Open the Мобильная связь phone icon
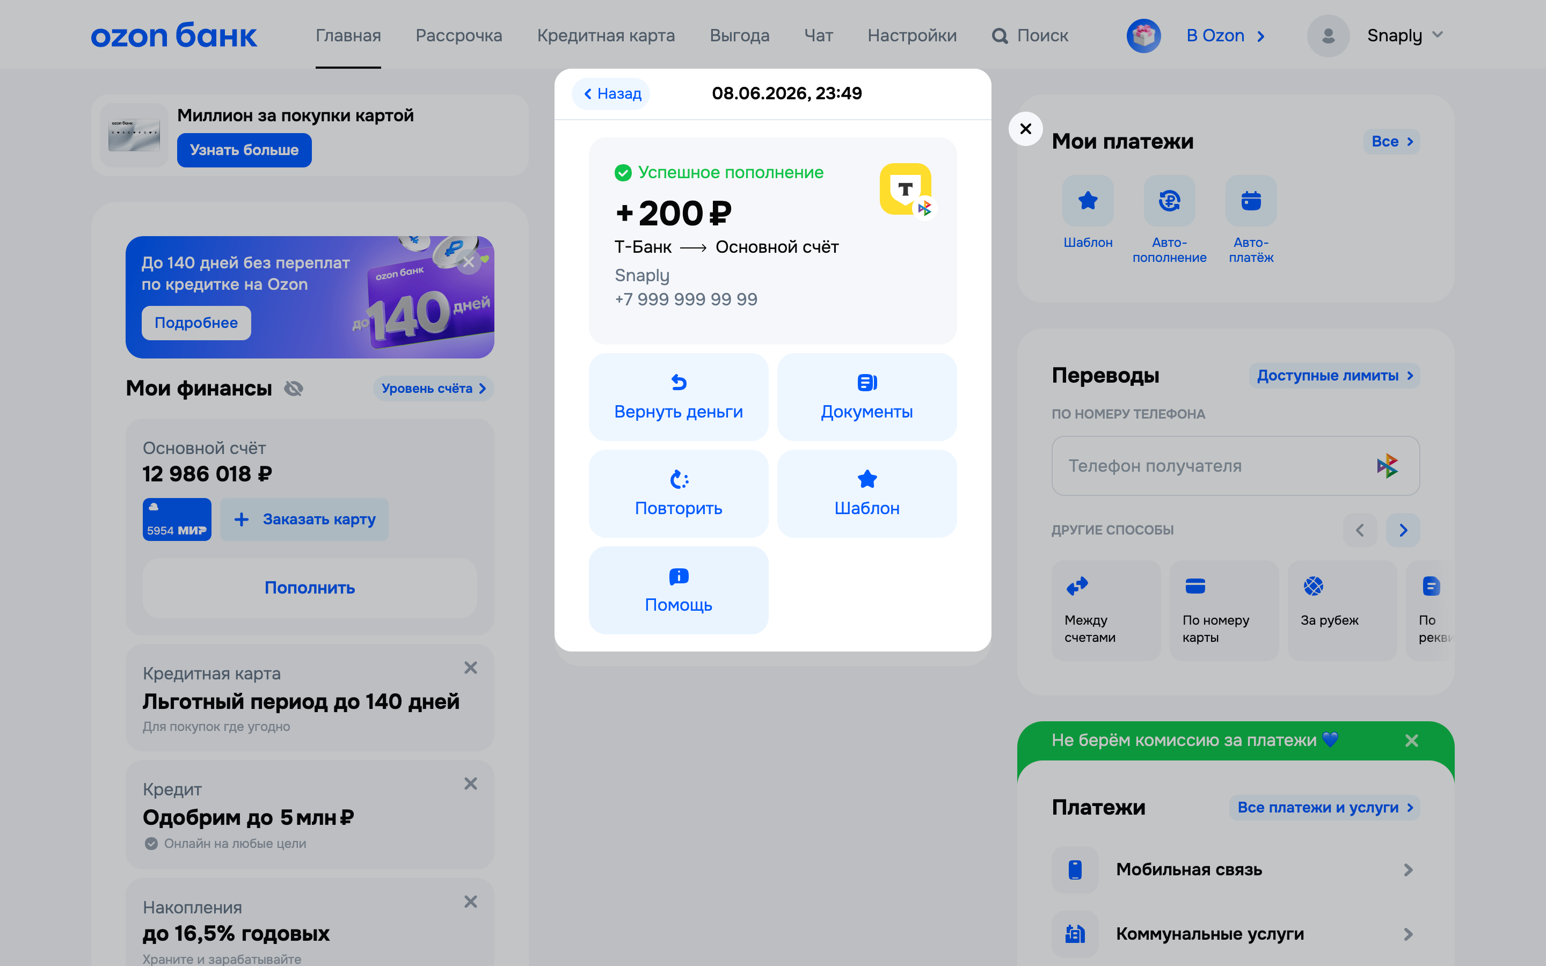The image size is (1546, 966). click(x=1075, y=869)
